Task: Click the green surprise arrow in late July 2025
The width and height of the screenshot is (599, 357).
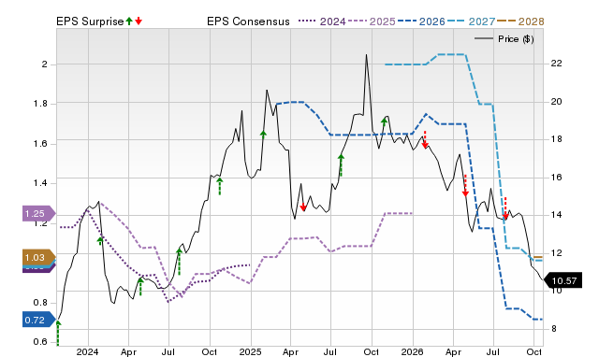Action: 341,165
